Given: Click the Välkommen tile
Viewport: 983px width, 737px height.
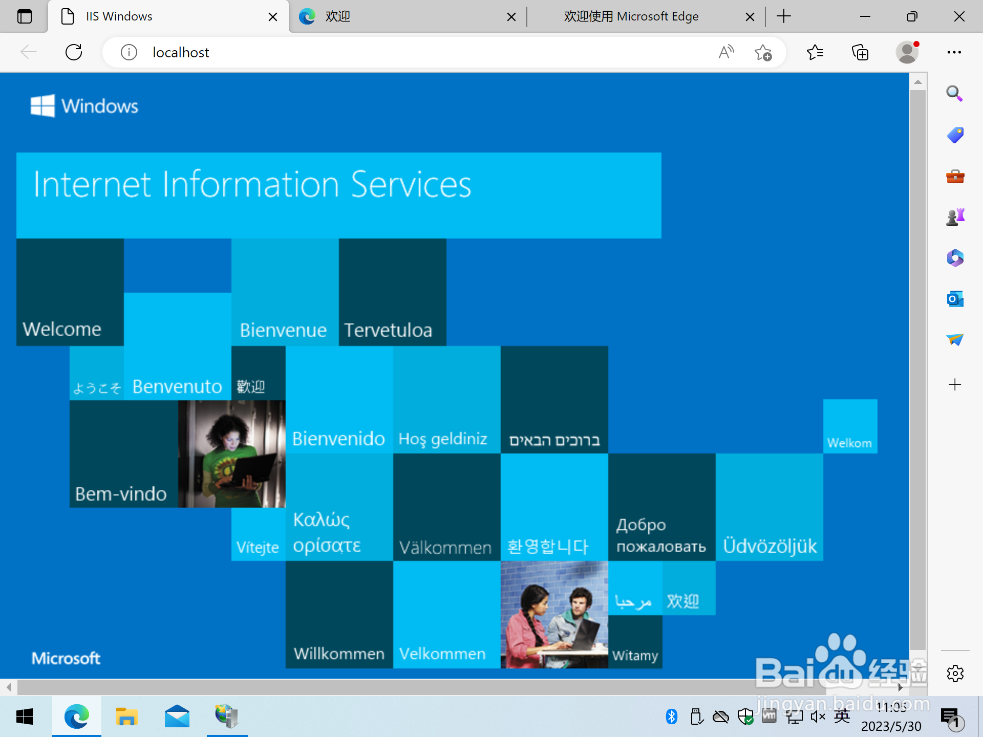Looking at the screenshot, I should tap(447, 507).
